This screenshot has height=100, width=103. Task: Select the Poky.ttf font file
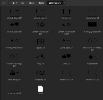(x=40, y=59)
